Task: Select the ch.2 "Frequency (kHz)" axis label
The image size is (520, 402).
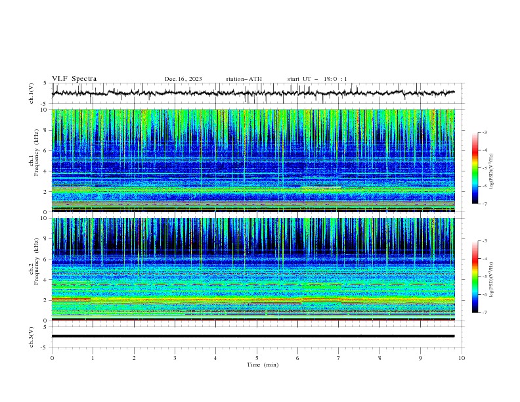Action: pos(36,261)
